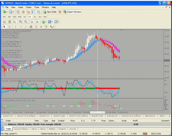Image resolution: width=172 pixels, height=136 pixels.
Task: Open the Journal terminal tab
Action: tap(72, 129)
